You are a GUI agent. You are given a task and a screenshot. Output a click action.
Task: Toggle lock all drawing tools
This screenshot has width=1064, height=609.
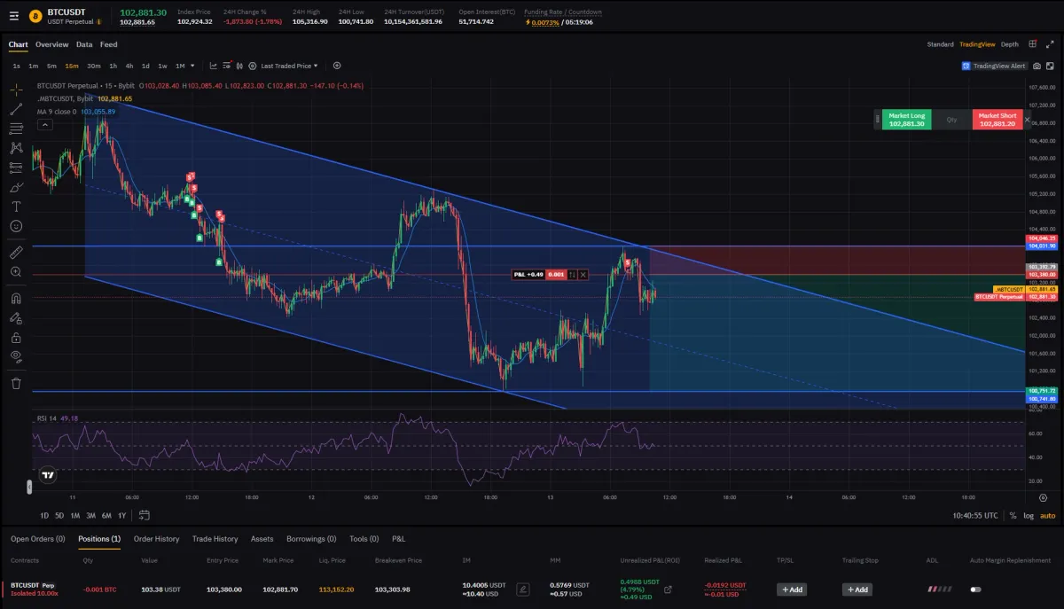16,338
